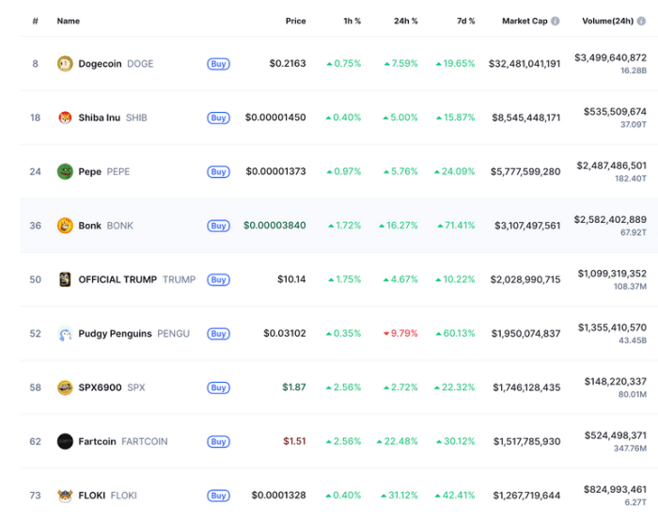This screenshot has width=658, height=521.
Task: Sort by the 7d % column header
Action: [x=466, y=21]
